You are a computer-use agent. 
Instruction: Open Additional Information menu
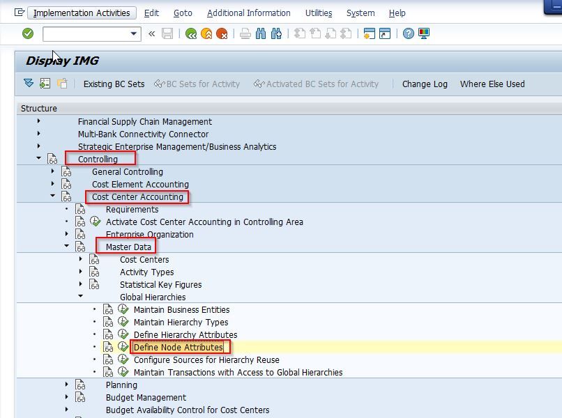(249, 13)
